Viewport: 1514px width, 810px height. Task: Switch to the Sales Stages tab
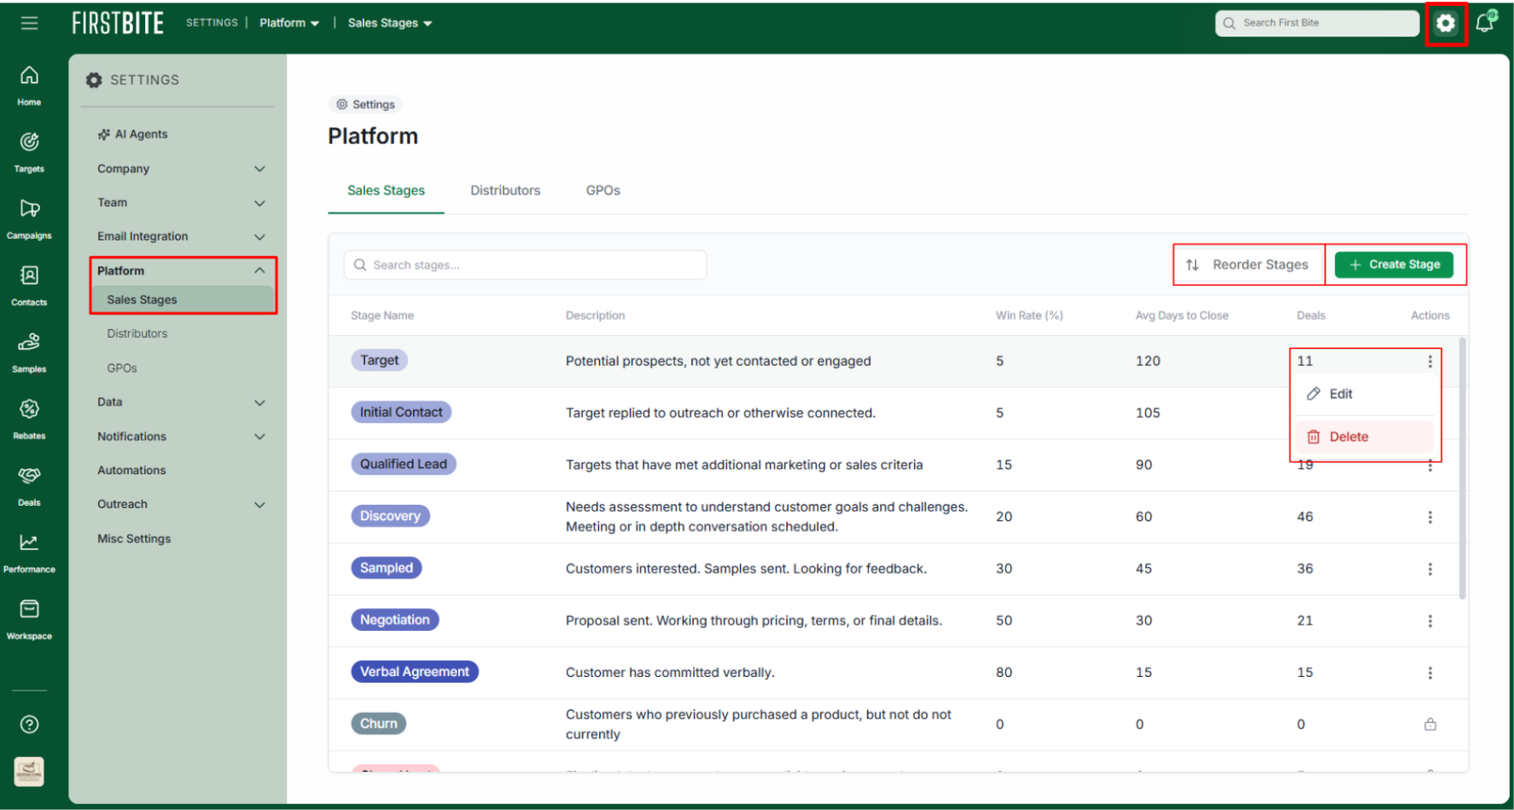tap(386, 191)
